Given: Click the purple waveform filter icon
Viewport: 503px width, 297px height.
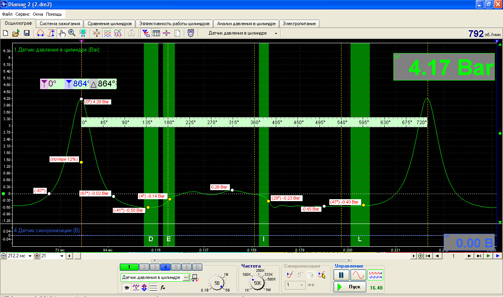Looking at the screenshot, I should pyautogui.click(x=136, y=287).
